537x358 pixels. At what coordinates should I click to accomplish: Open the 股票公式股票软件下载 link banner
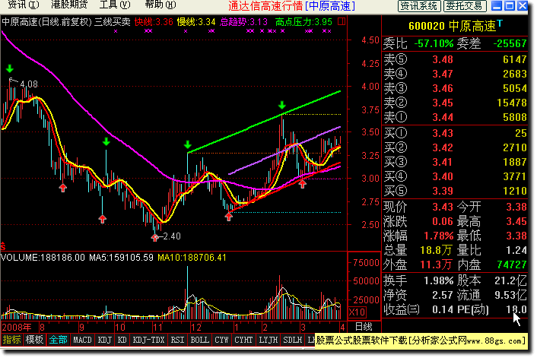click(421, 341)
